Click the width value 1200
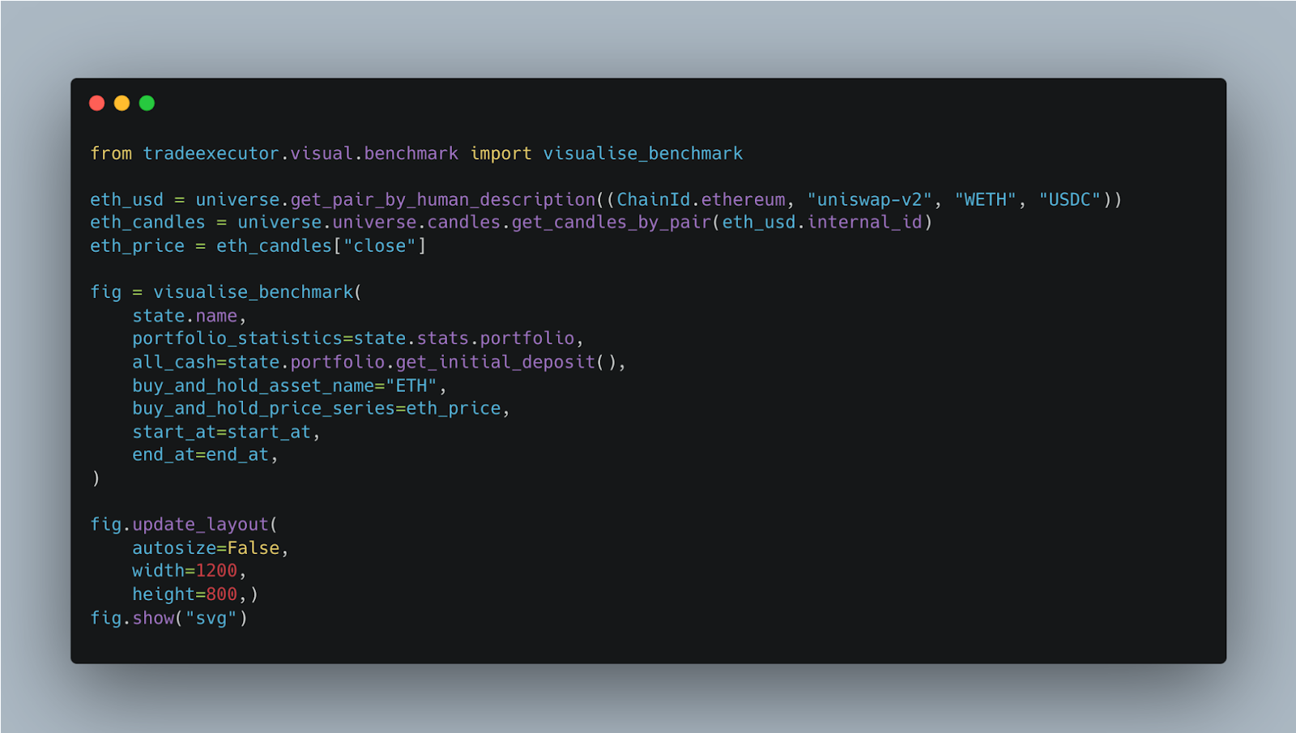 tap(216, 571)
